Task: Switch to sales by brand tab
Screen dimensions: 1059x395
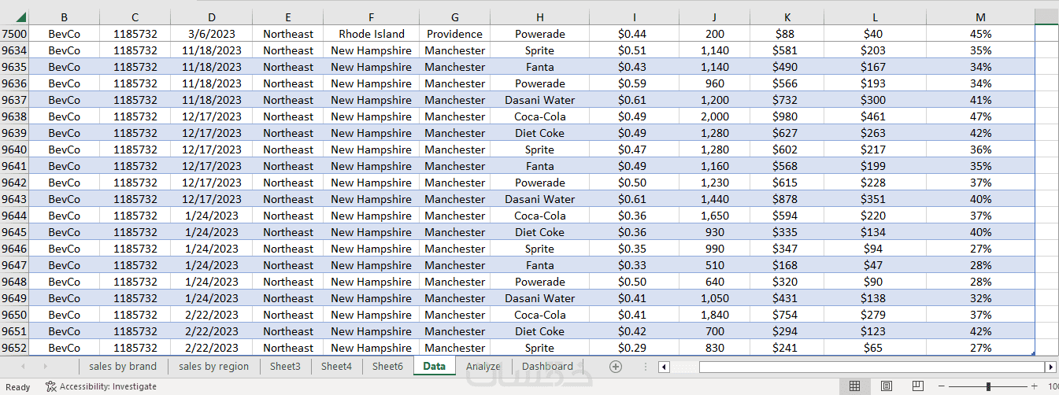Action: pyautogui.click(x=123, y=367)
